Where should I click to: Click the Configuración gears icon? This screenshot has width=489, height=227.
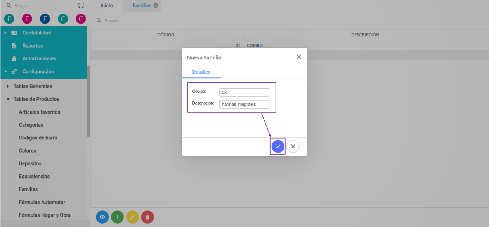click(14, 72)
